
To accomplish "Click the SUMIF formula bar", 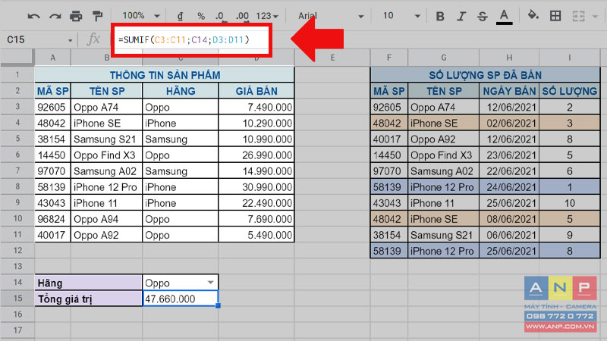I will click(x=192, y=40).
